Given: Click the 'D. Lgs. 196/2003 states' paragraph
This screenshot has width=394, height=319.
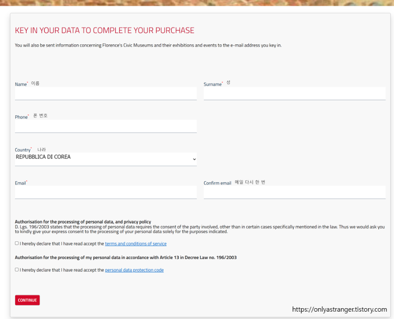Looking at the screenshot, I should 200,229.
